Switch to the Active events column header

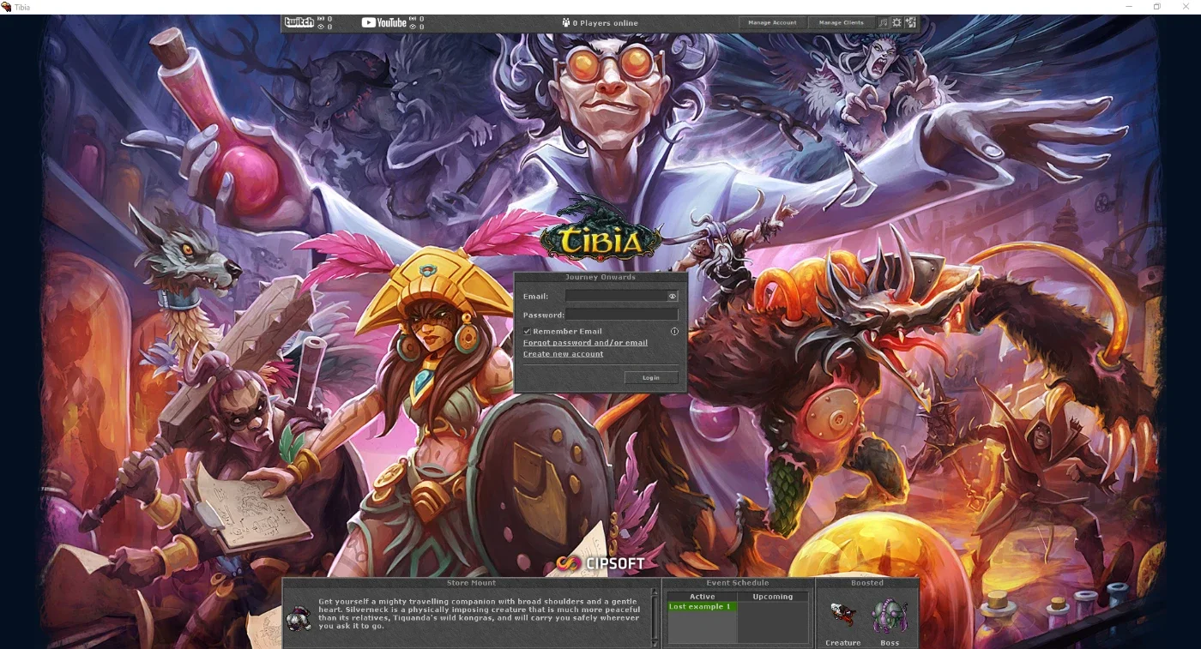pos(703,597)
